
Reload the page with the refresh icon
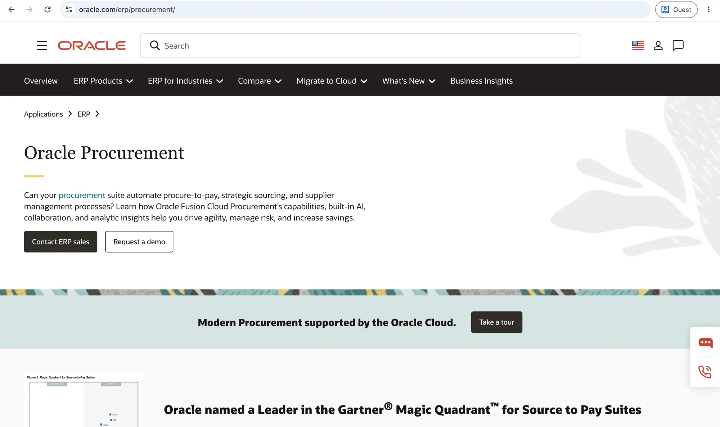(x=48, y=10)
